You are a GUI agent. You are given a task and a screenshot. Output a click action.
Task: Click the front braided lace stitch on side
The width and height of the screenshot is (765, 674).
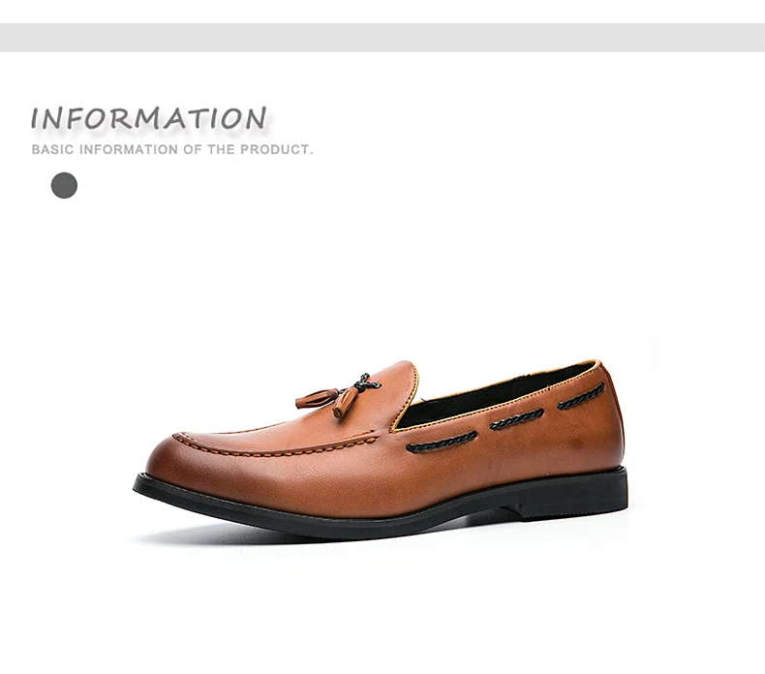tap(442, 443)
